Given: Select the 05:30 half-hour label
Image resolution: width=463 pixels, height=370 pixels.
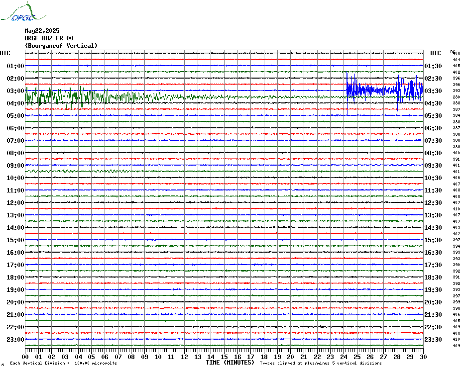Looking at the screenshot, I should coord(433,116).
